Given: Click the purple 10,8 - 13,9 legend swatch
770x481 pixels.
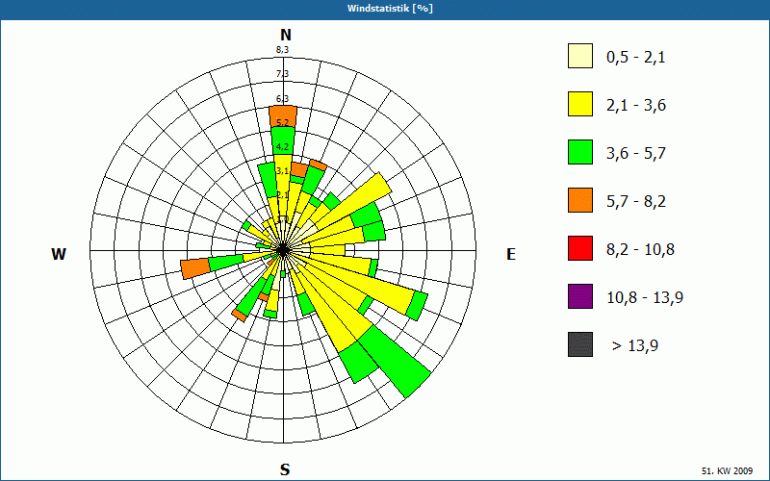Looking at the screenshot, I should 580,296.
